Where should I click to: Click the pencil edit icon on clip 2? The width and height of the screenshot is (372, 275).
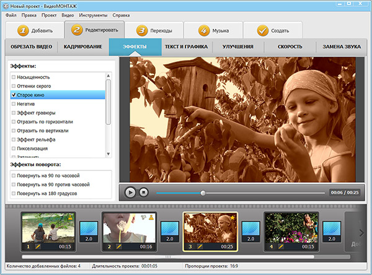click(x=118, y=247)
